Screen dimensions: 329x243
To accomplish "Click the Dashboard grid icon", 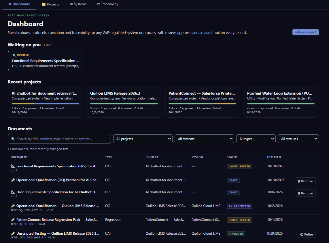I will pos(10,4).
